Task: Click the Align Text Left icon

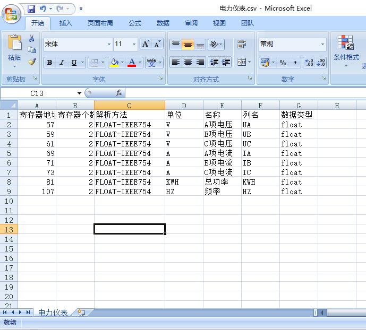Action: [x=175, y=62]
